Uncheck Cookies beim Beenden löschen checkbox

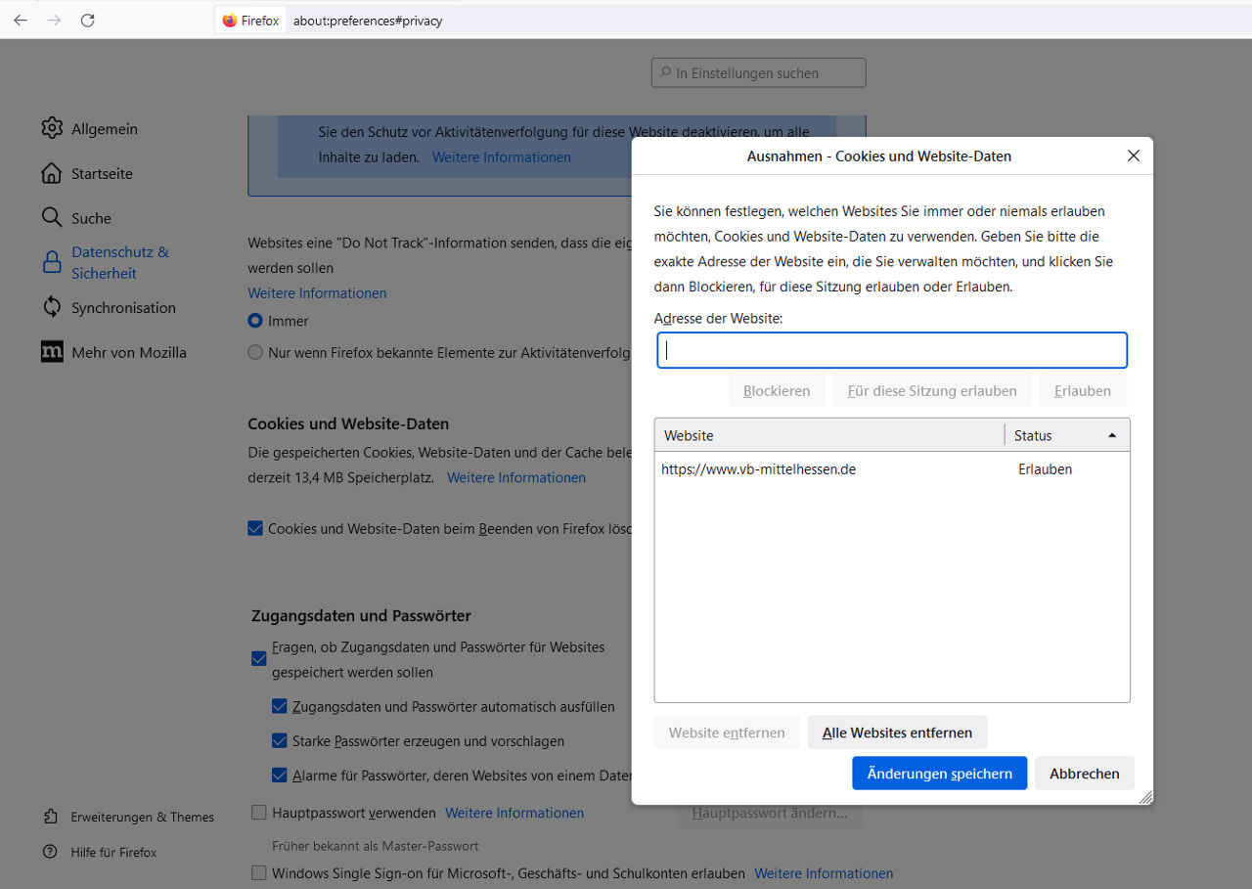[x=255, y=528]
